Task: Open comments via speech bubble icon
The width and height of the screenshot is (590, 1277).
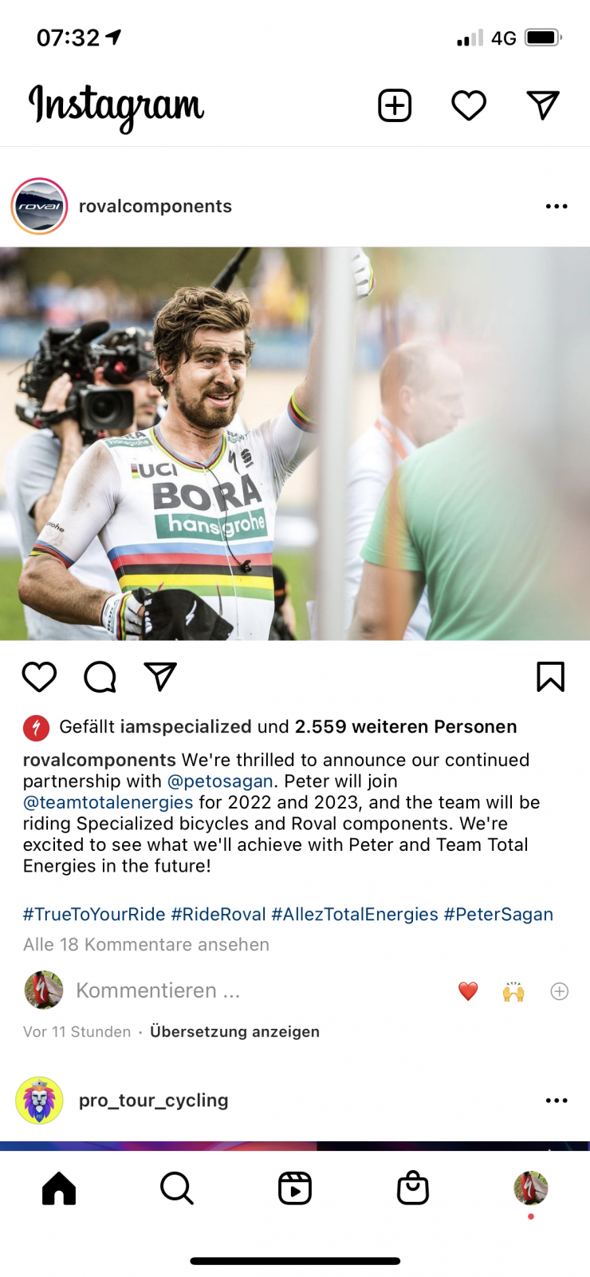Action: click(x=100, y=677)
